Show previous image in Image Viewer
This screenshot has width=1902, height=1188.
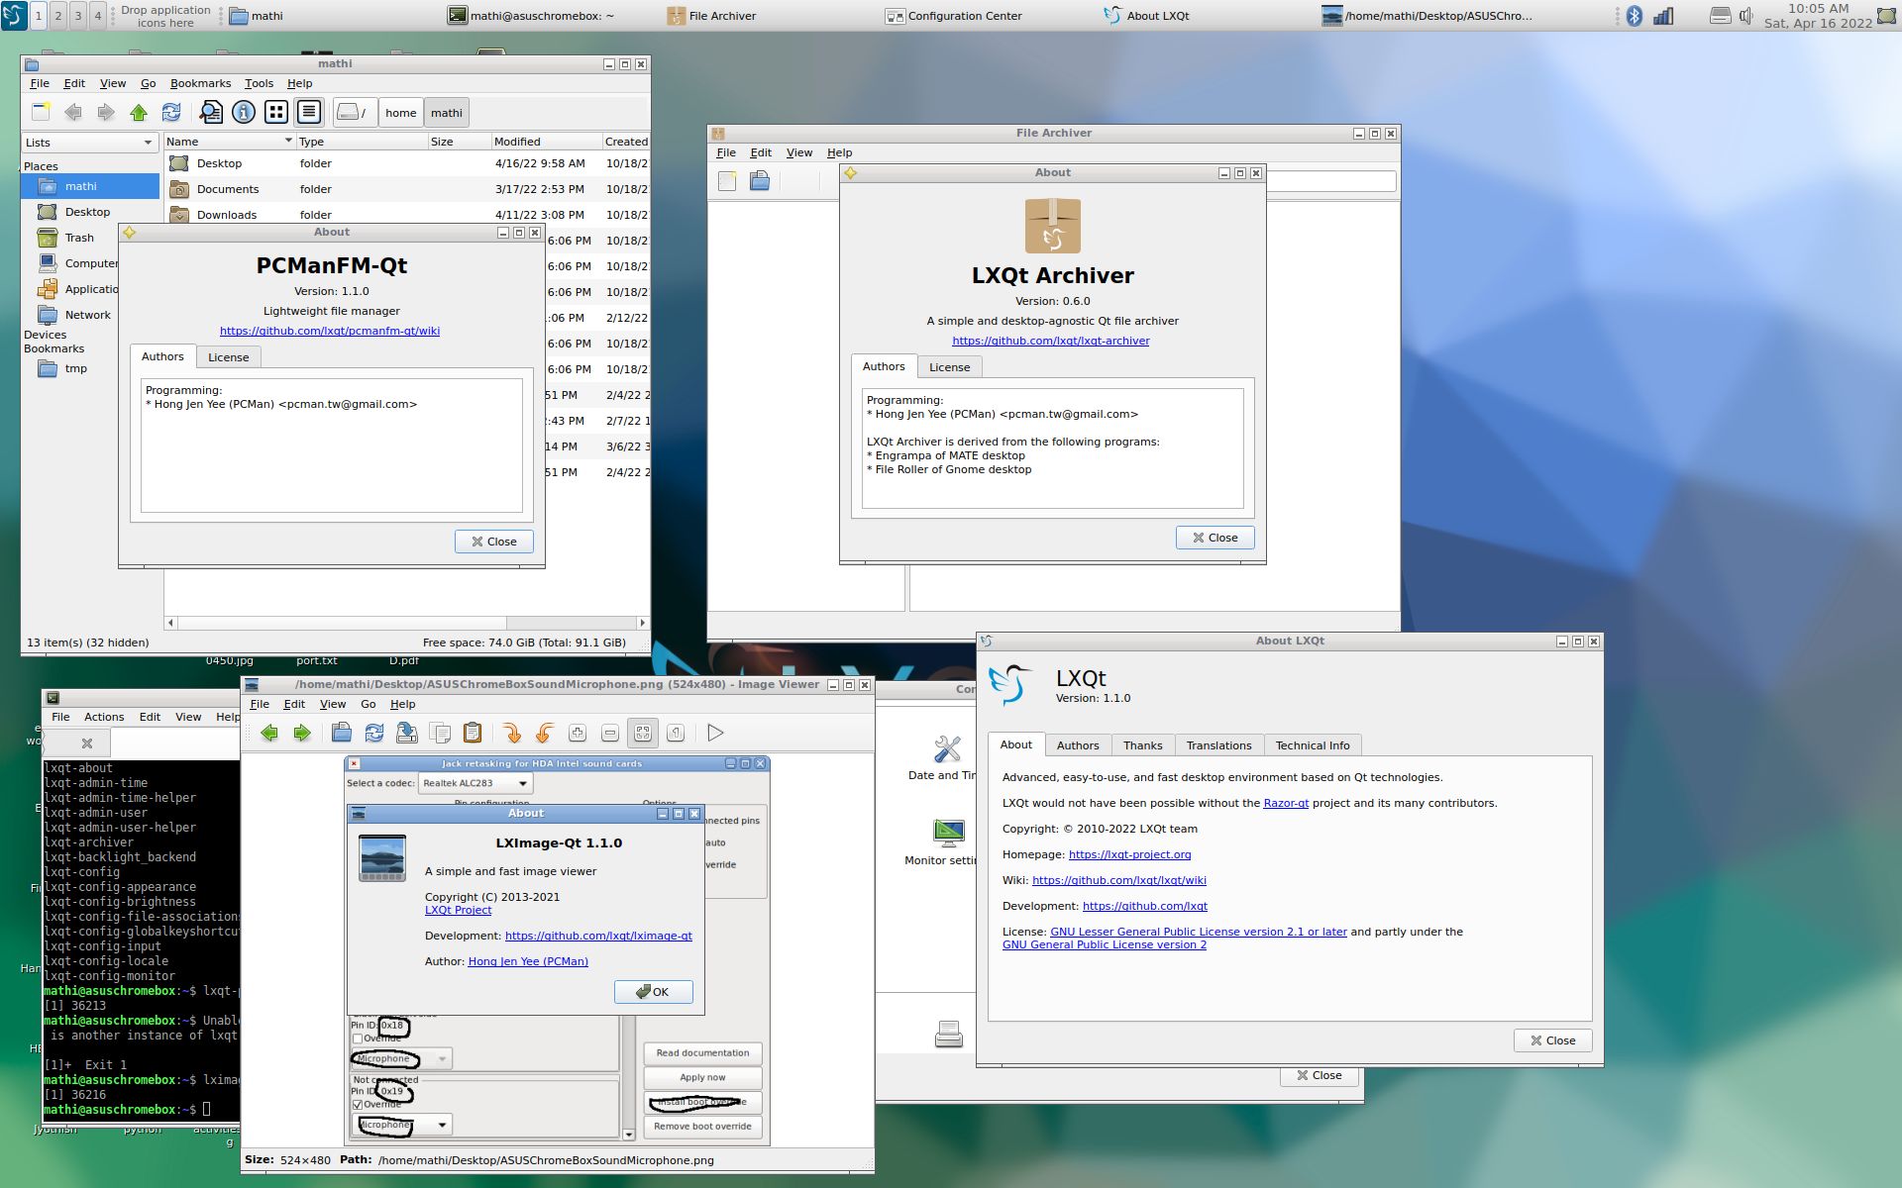coord(269,733)
